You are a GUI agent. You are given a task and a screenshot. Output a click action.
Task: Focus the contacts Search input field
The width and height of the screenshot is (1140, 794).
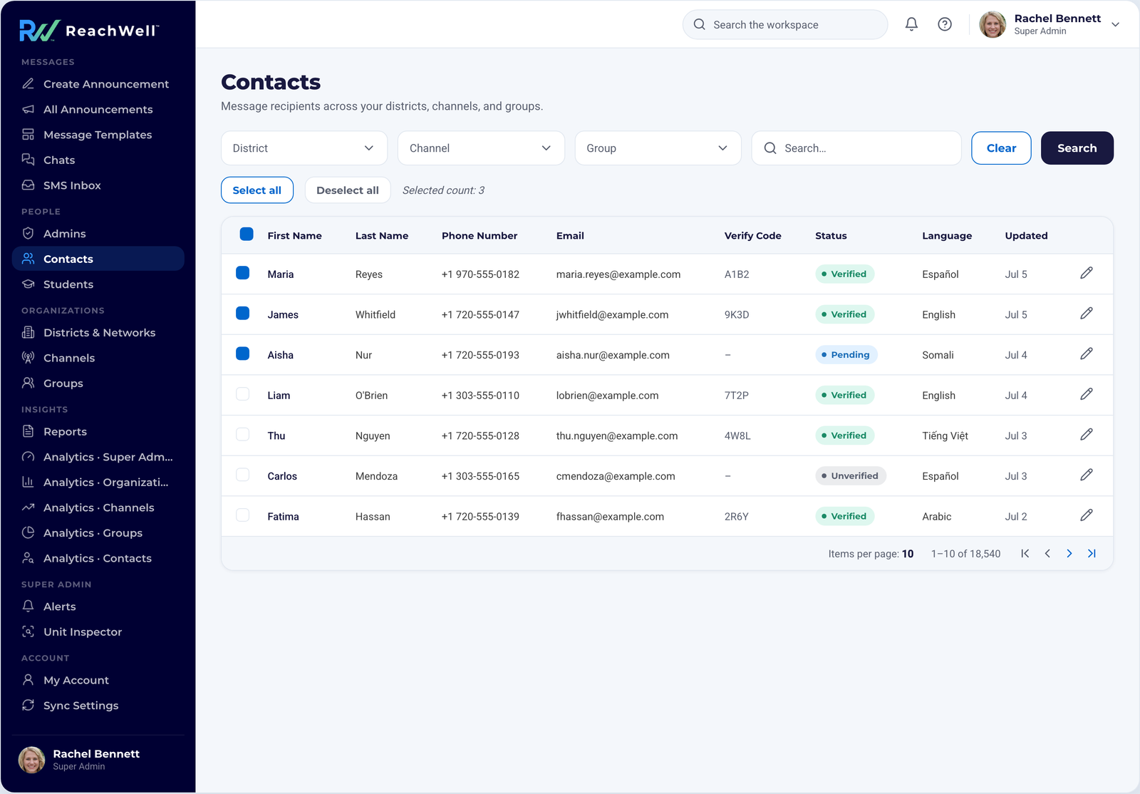(856, 148)
